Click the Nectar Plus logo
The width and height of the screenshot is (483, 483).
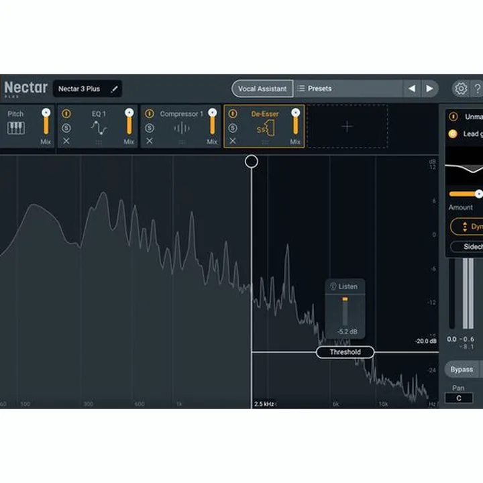26,89
